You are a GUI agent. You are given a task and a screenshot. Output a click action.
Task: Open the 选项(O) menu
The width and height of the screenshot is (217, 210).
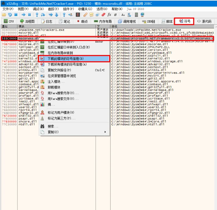pyautogui.click(x=102, y=9)
